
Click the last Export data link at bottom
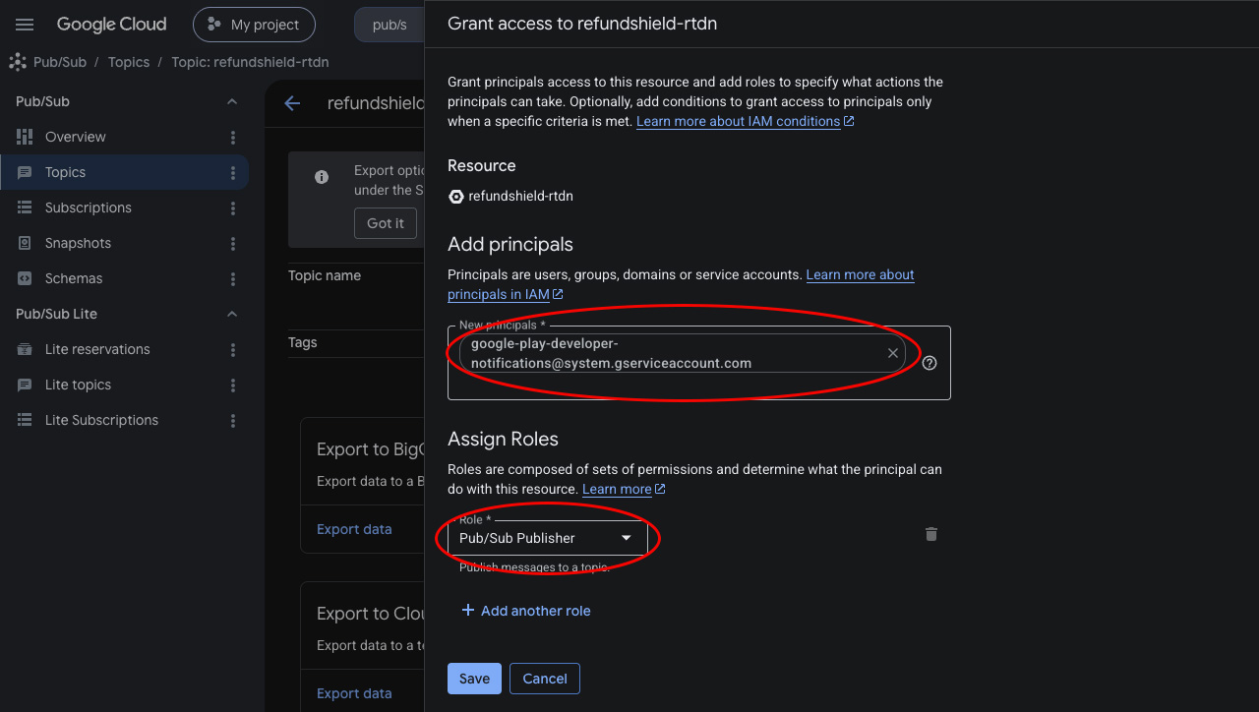coord(354,693)
